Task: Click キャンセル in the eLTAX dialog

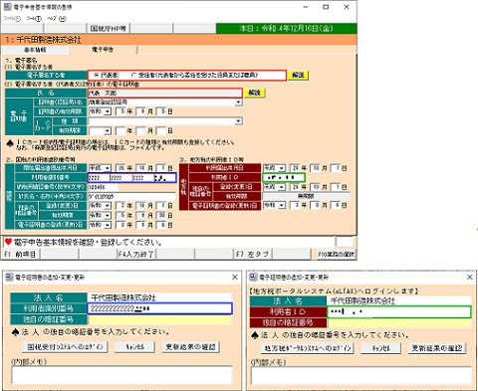Action: (381, 348)
